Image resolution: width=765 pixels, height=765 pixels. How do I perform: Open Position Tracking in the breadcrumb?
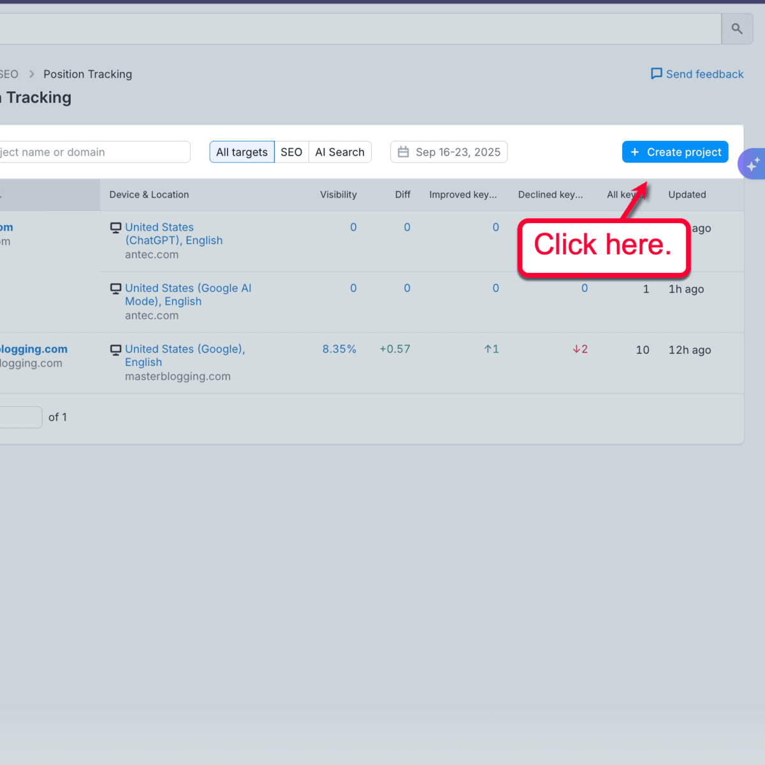click(x=87, y=74)
